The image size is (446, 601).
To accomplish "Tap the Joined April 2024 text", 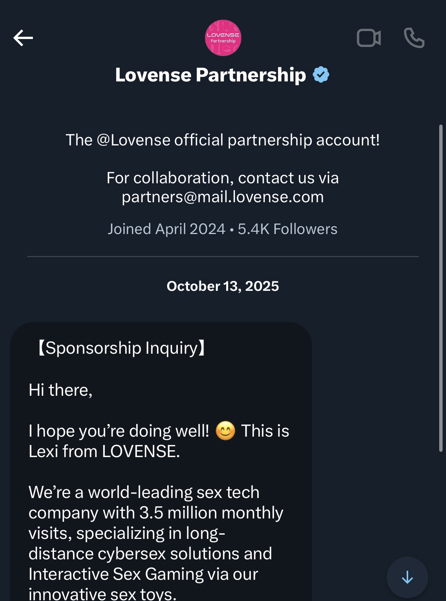I will tap(166, 229).
